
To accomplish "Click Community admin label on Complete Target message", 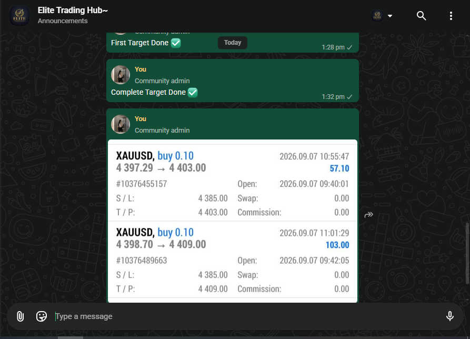I will click(x=162, y=81).
